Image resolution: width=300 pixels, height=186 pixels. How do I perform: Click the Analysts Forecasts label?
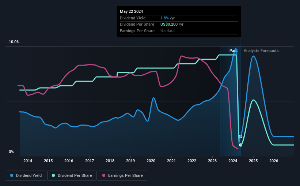261,51
